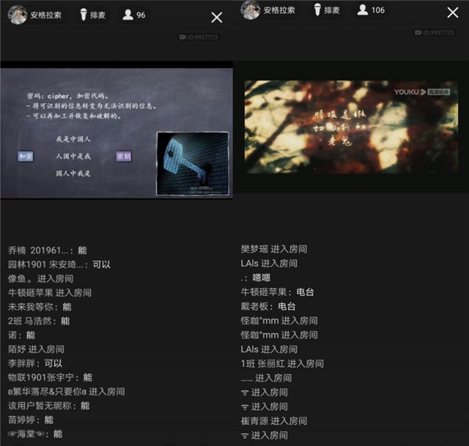The height and width of the screenshot is (446, 469).
Task: Select 牛顿砸苹果's 电台 message
Action: click(x=277, y=292)
